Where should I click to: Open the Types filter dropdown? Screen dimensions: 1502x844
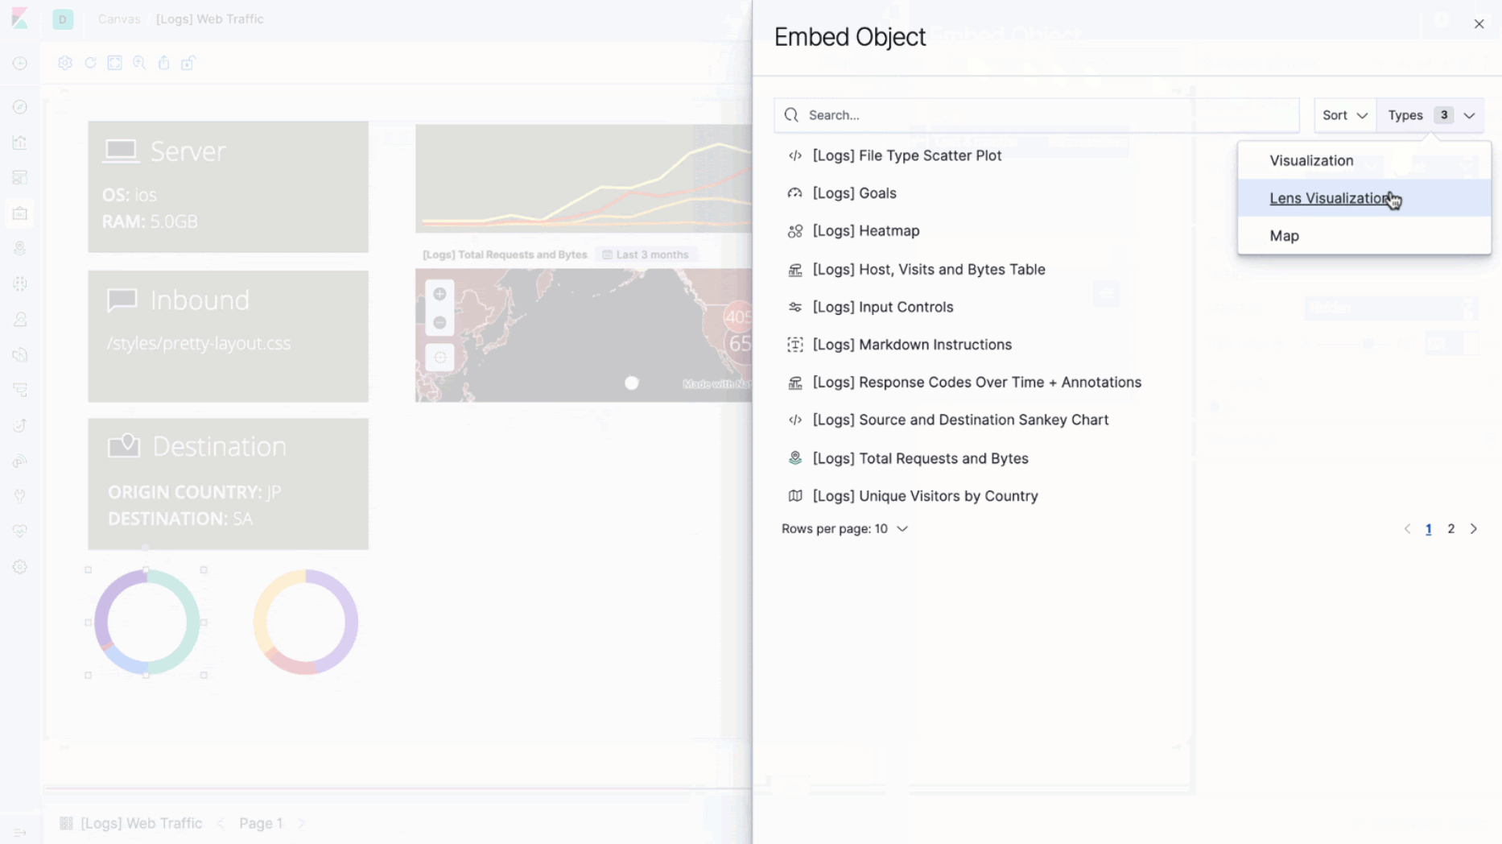pyautogui.click(x=1430, y=115)
